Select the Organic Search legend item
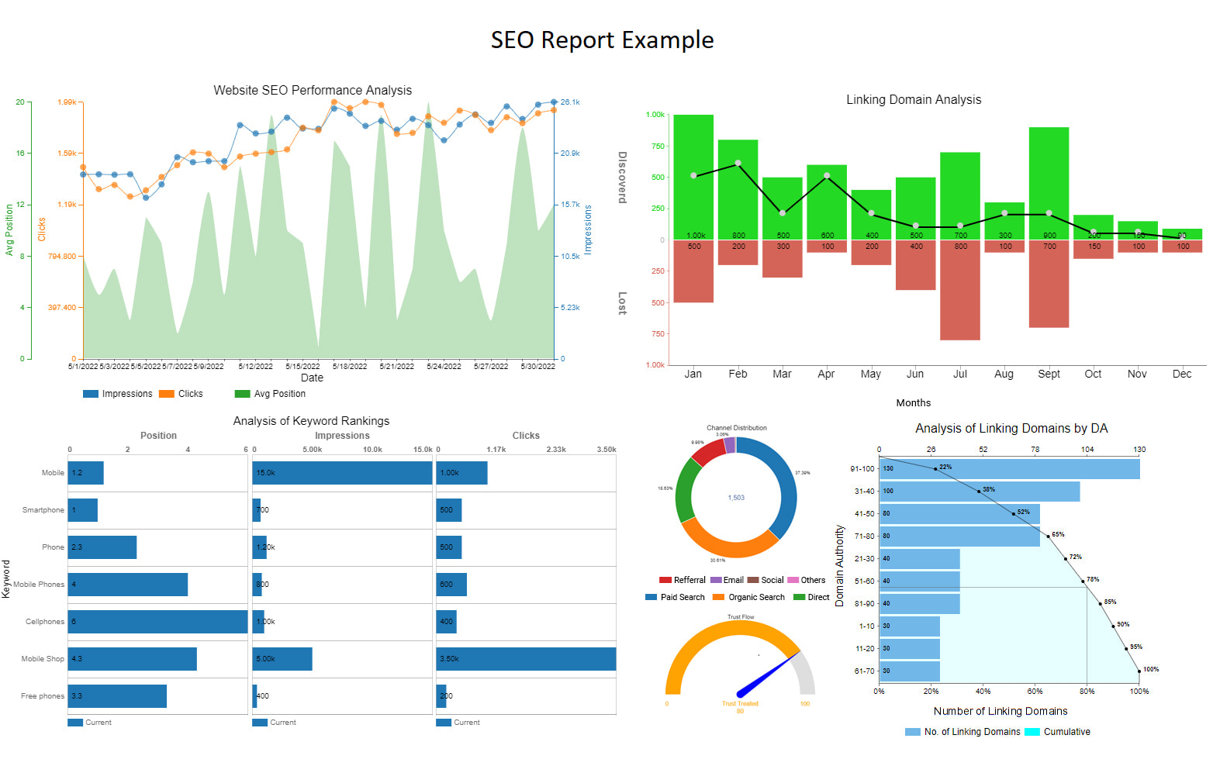Viewport: 1213px width, 766px height. point(748,598)
